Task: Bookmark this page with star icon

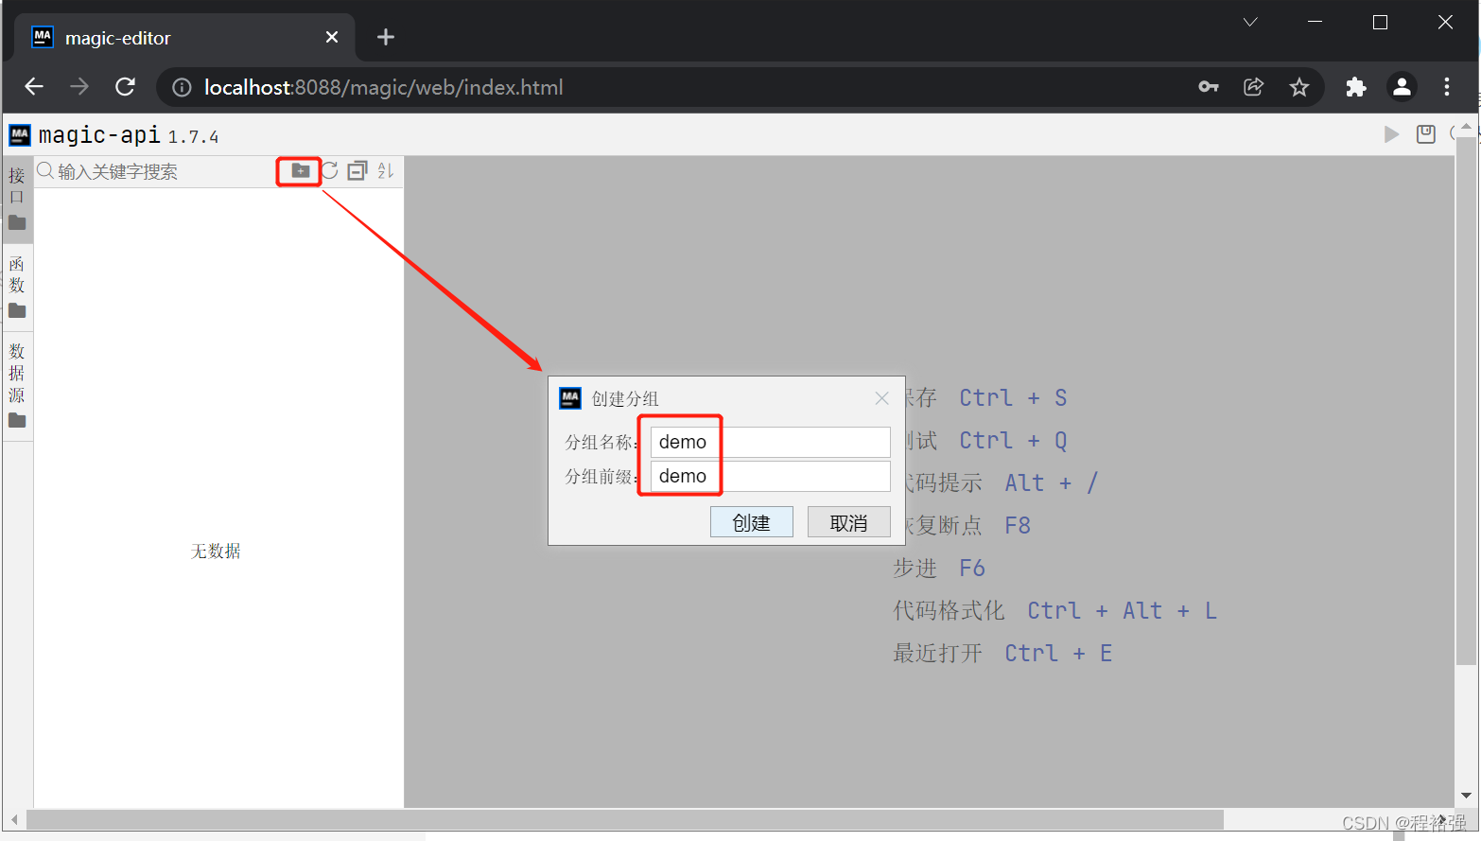Action: click(1299, 87)
